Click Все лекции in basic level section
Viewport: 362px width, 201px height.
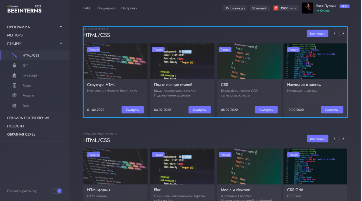click(x=317, y=34)
